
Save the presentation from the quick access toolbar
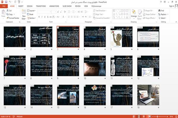click(x=6, y=2)
